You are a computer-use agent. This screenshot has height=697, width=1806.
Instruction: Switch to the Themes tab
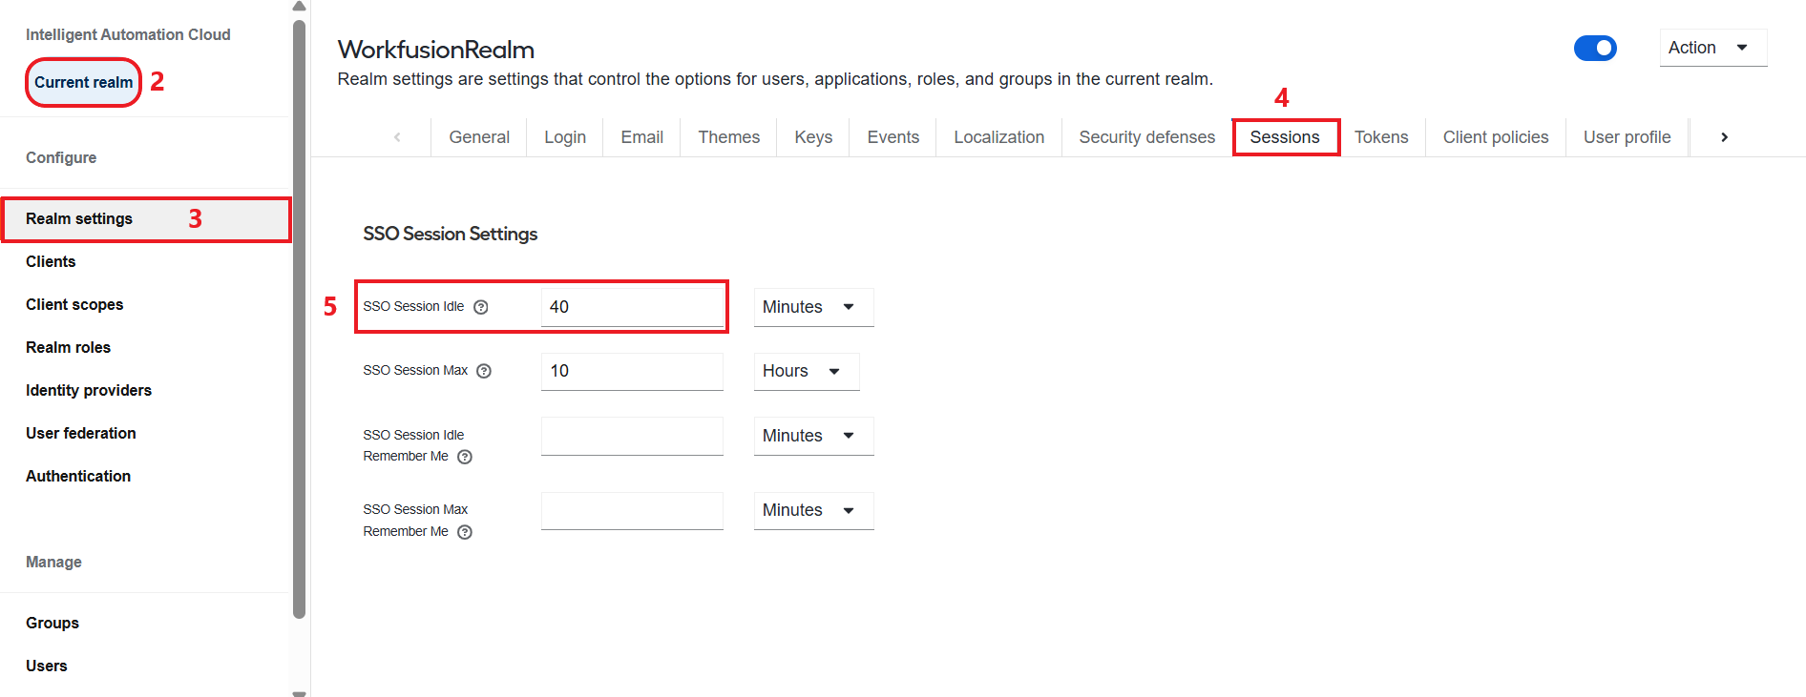(x=729, y=137)
